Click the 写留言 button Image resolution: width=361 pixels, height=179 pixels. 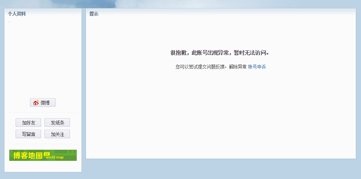pyautogui.click(x=28, y=134)
